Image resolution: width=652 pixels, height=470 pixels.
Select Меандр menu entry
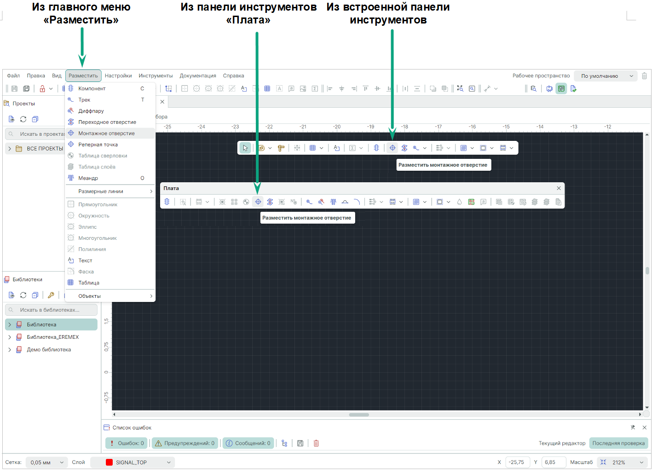(110, 178)
